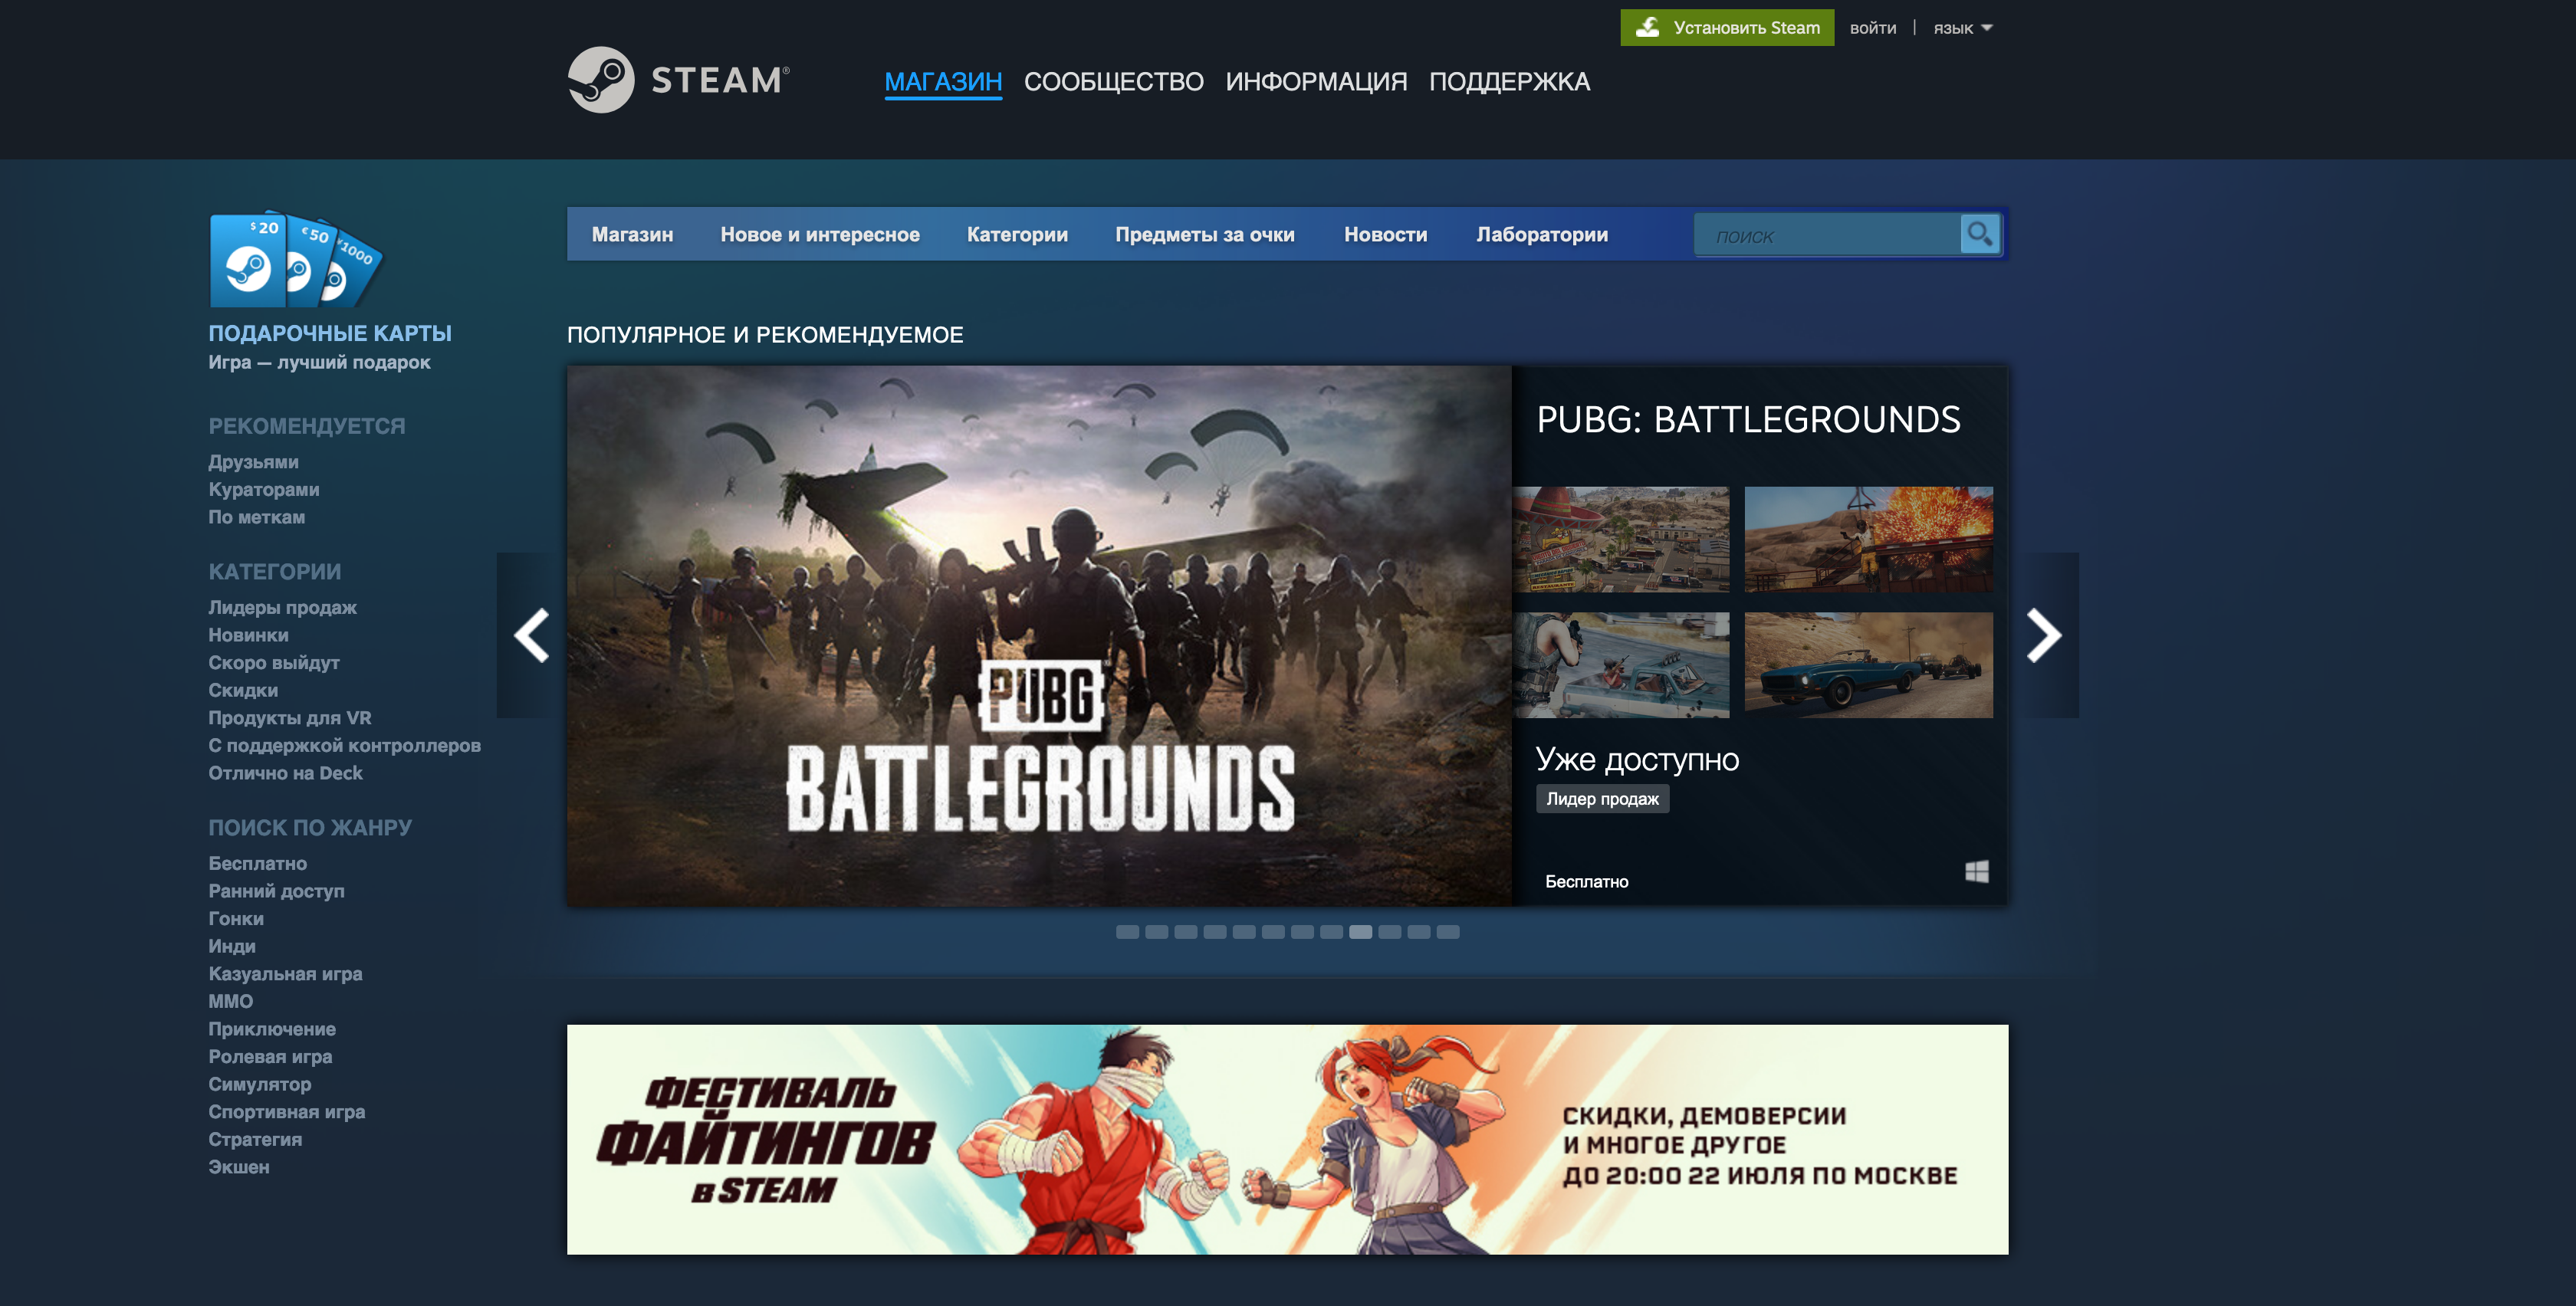Select МАГАЗИН in top navigation
Image resolution: width=2576 pixels, height=1306 pixels.
(943, 82)
